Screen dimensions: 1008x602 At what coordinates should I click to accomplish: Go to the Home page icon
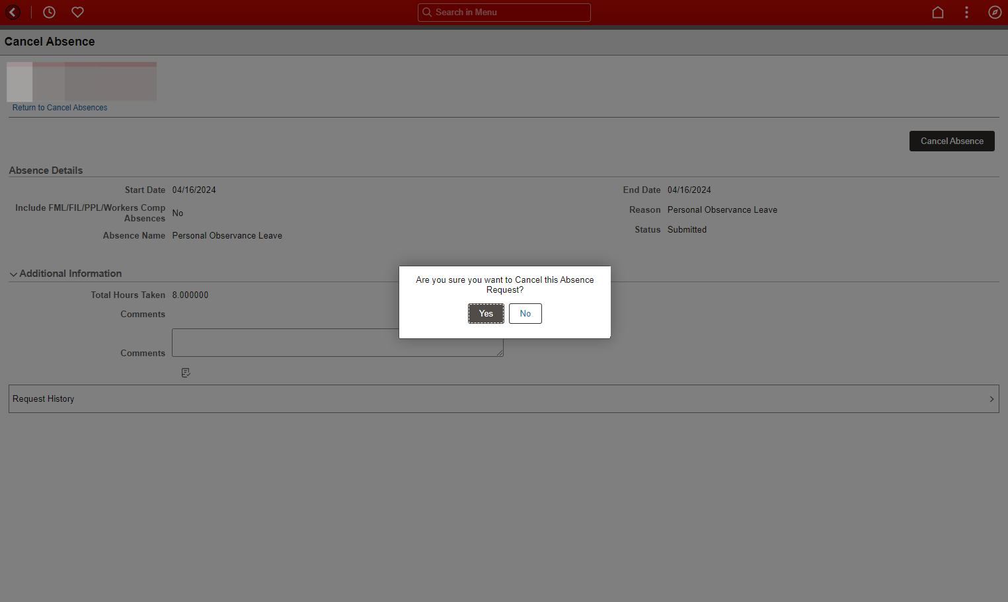(x=937, y=12)
